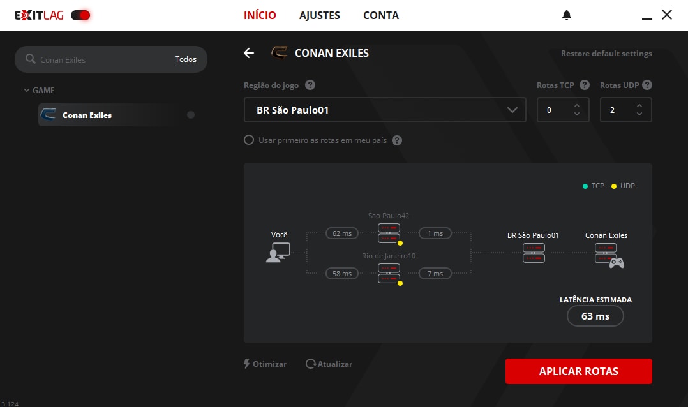Viewport: 688px width, 407px height.
Task: Open the AJUSTES tab
Action: click(319, 15)
